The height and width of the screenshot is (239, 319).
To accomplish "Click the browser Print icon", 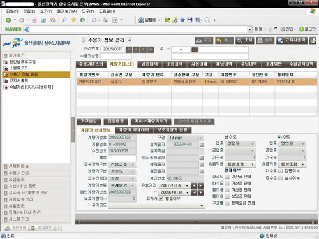I will click(105, 20).
